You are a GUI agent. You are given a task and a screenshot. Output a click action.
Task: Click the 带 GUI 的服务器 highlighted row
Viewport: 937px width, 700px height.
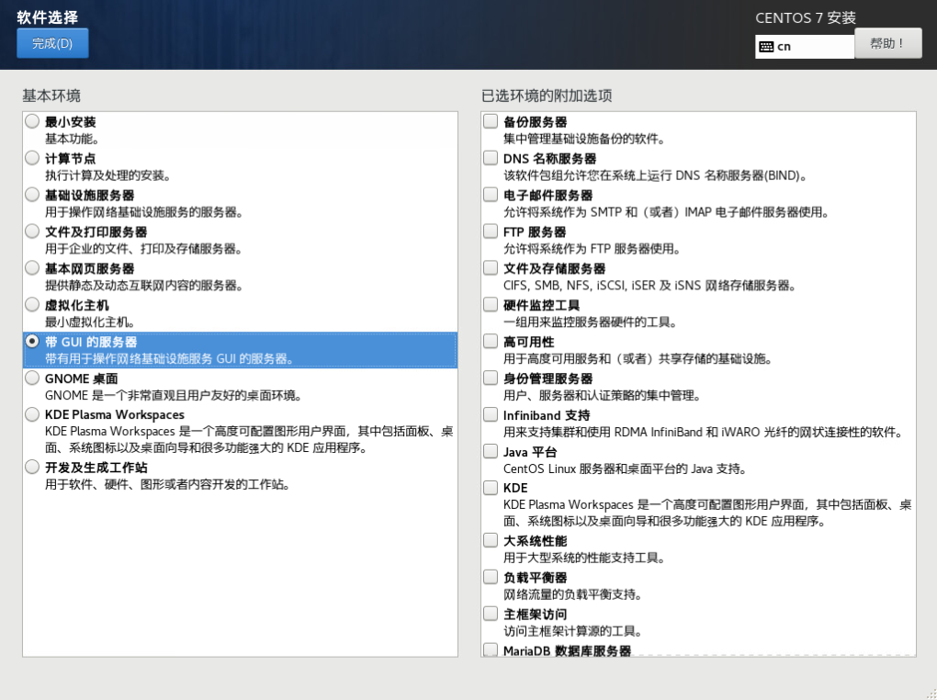240,350
